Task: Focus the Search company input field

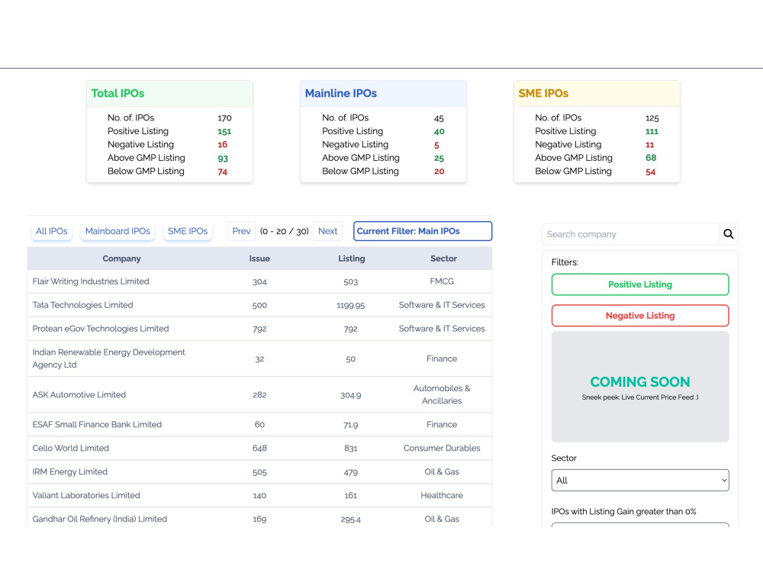Action: 630,234
